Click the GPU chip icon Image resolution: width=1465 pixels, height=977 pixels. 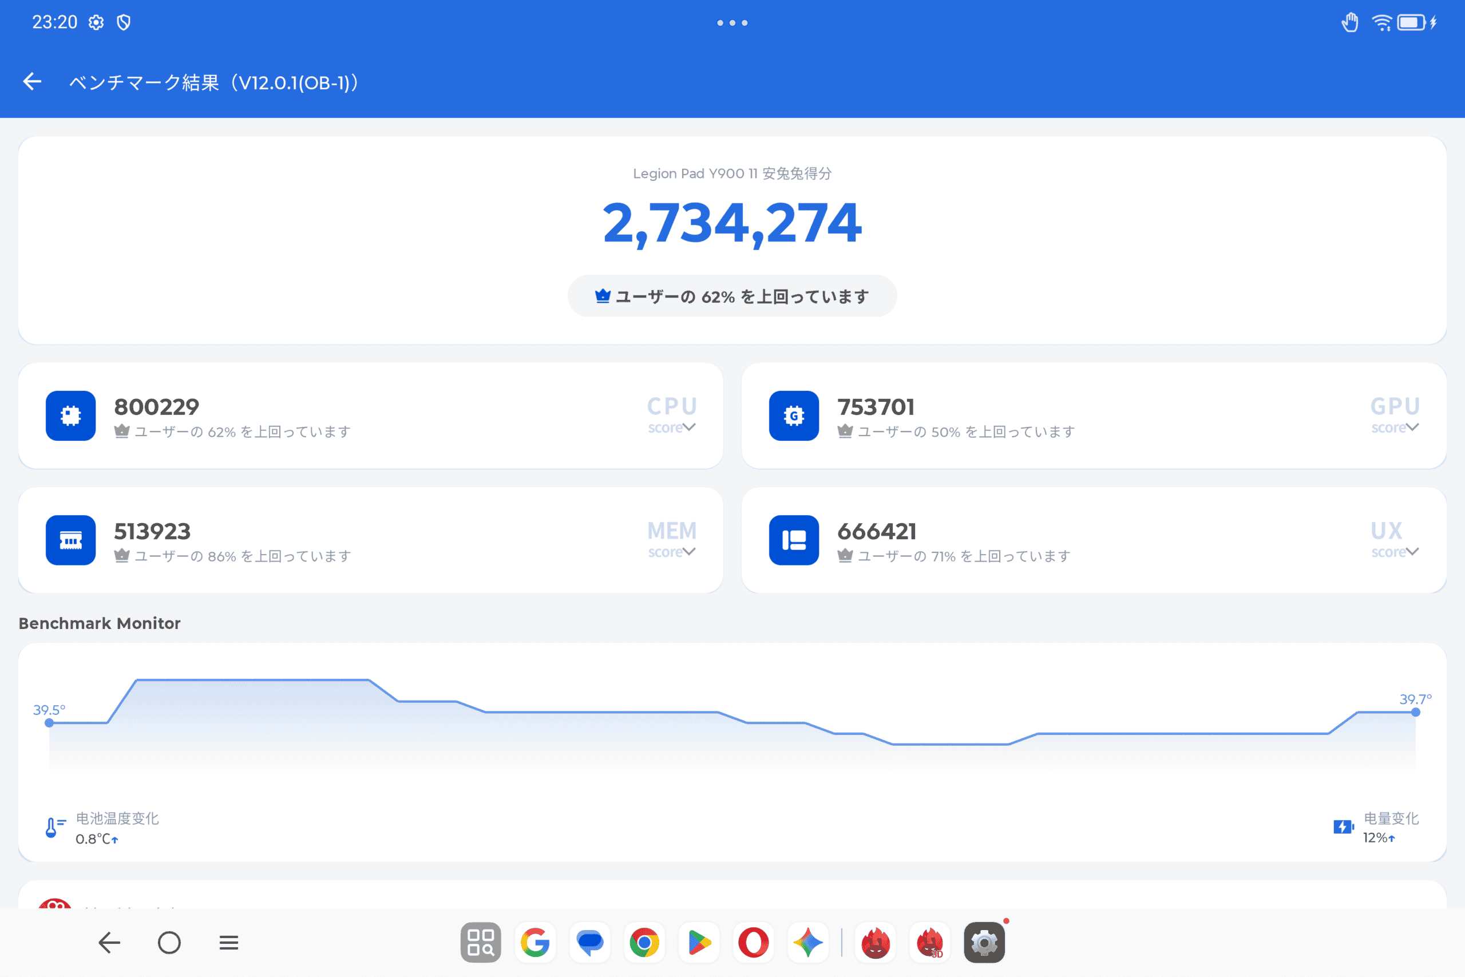[x=794, y=416]
